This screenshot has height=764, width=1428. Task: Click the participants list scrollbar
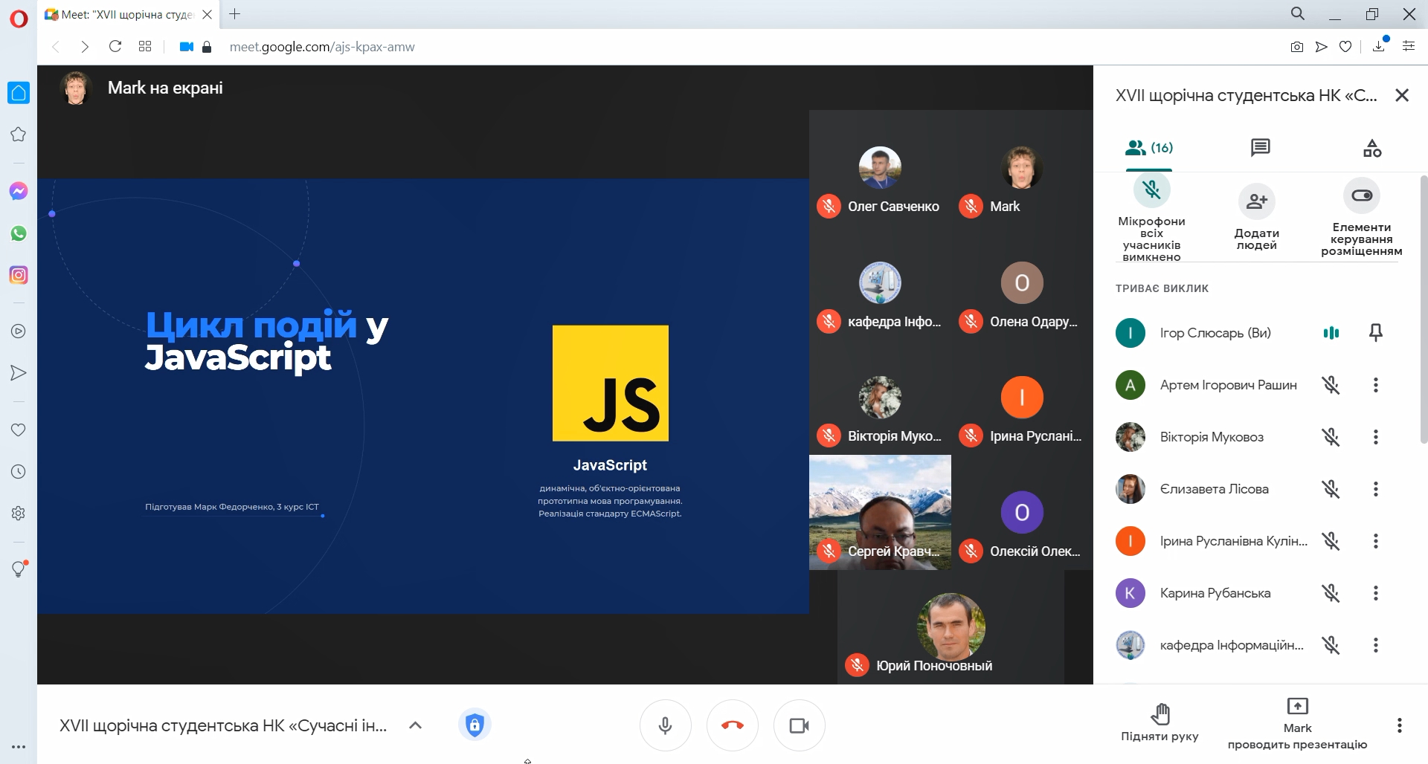click(1424, 308)
